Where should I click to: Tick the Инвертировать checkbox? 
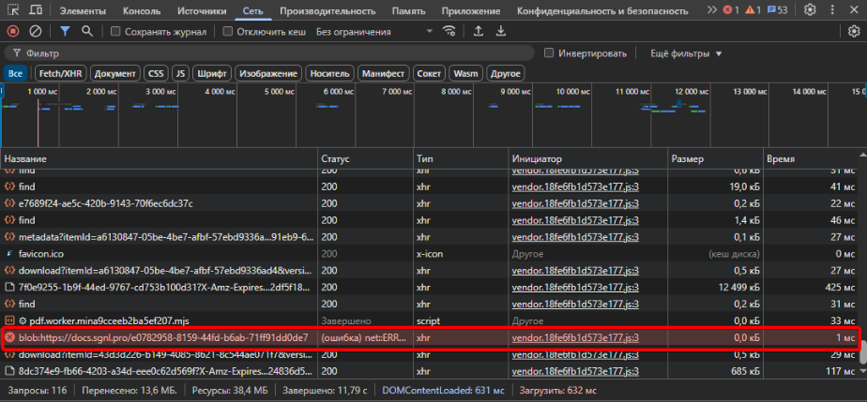point(549,52)
